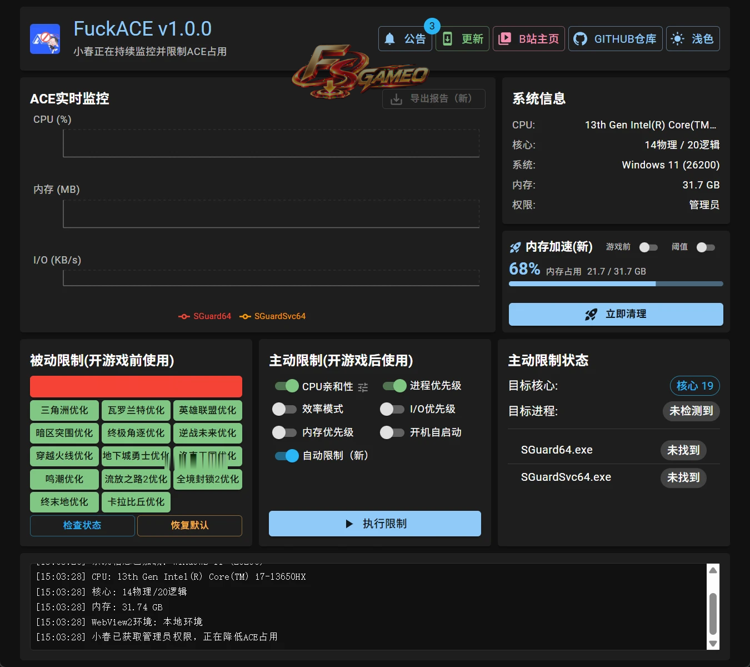This screenshot has width=750, height=667.
Task: Apply 流放之路2优化
Action: [x=136, y=479]
